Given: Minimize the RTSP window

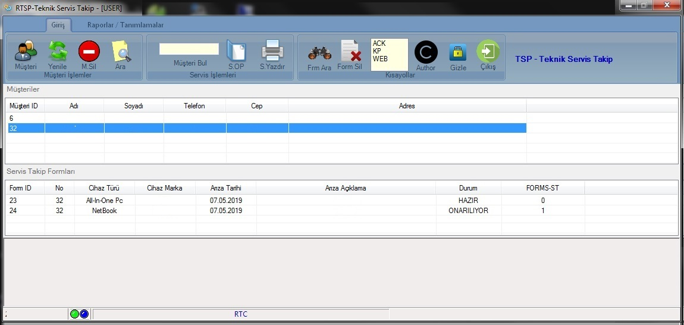Looking at the screenshot, I should tap(629, 5).
